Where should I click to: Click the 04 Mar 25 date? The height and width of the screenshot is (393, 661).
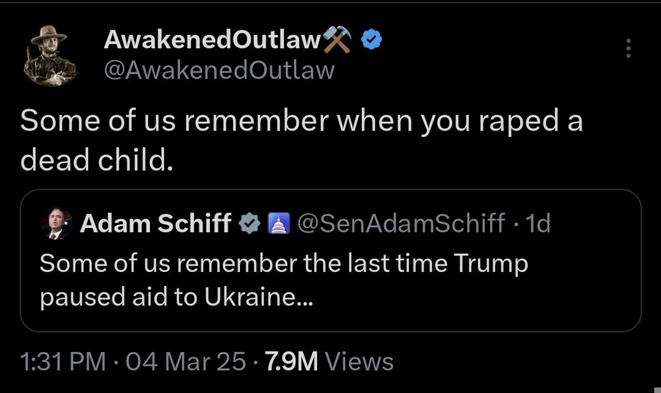(x=185, y=362)
